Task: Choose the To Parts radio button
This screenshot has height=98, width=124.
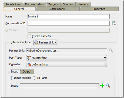Action: (x=34, y=78)
